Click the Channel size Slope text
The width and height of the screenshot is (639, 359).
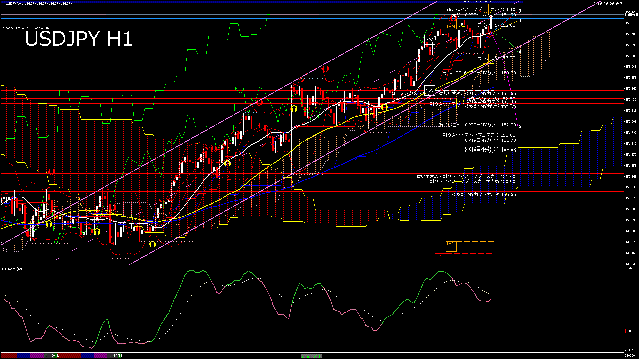pyautogui.click(x=28, y=28)
